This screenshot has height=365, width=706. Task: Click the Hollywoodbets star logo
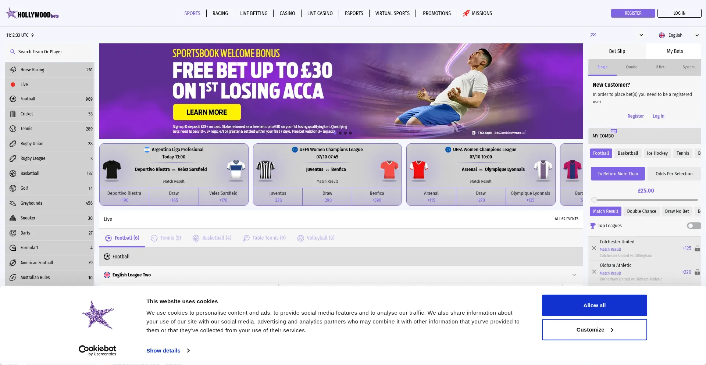(x=12, y=13)
